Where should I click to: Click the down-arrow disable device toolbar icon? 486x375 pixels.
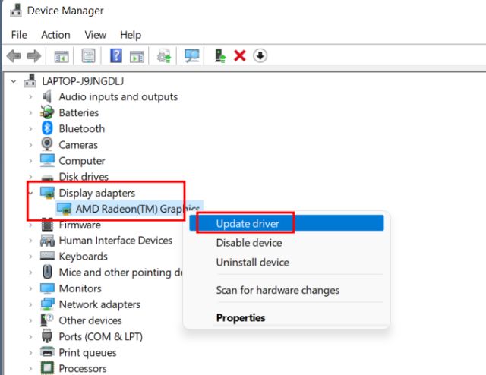click(x=260, y=55)
